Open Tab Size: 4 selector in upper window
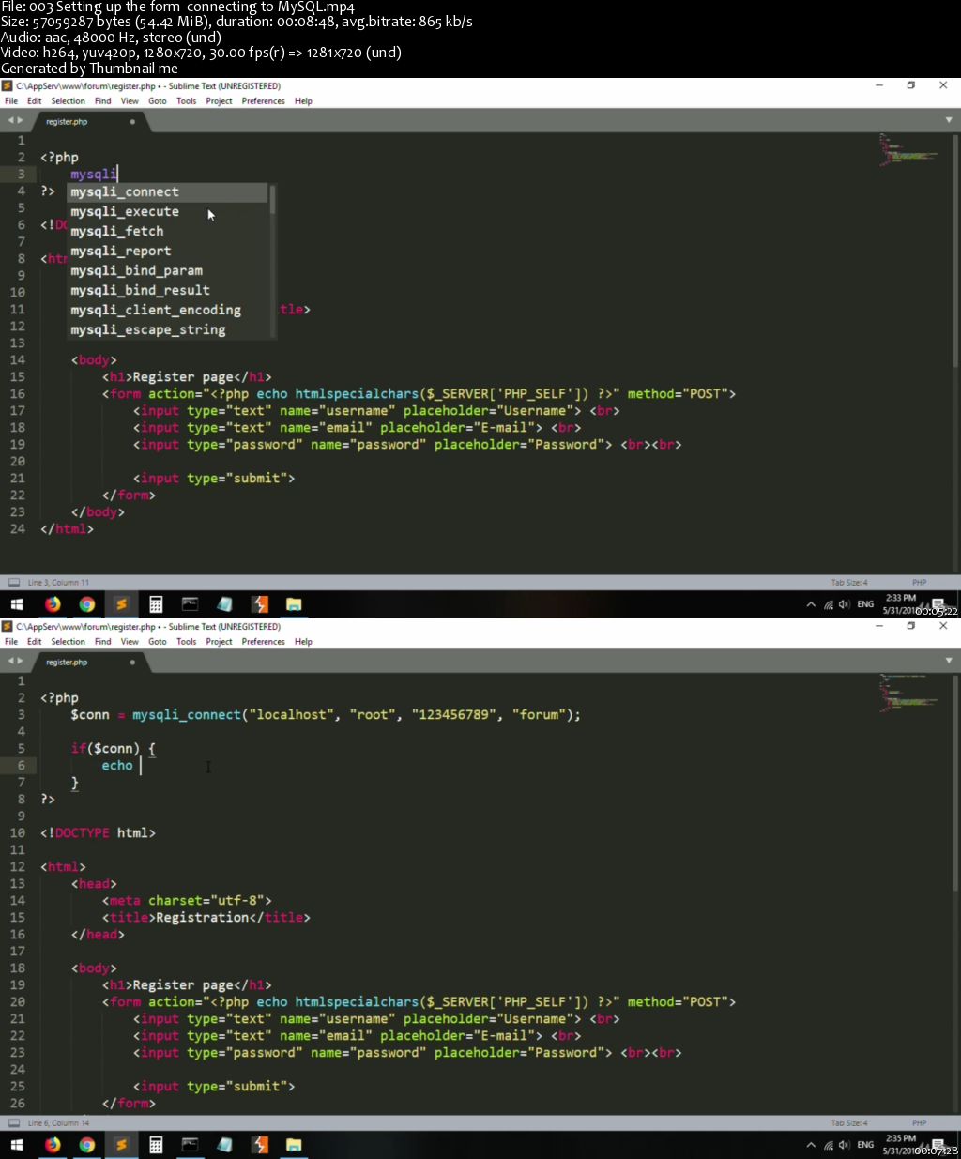The height and width of the screenshot is (1159, 961). pos(849,583)
